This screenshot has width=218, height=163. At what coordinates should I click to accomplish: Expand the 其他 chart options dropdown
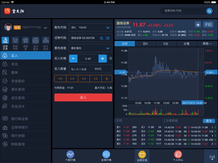[207, 44]
